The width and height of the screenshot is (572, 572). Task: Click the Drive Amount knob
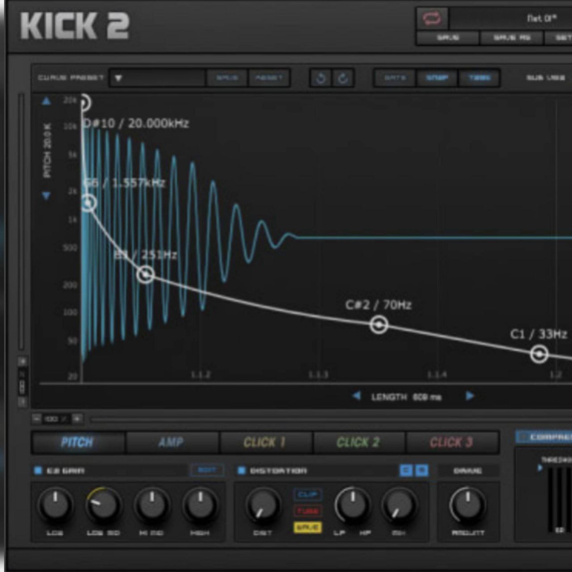point(468,505)
